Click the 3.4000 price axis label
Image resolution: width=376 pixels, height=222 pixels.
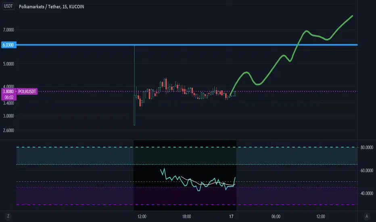pyautogui.click(x=8, y=103)
